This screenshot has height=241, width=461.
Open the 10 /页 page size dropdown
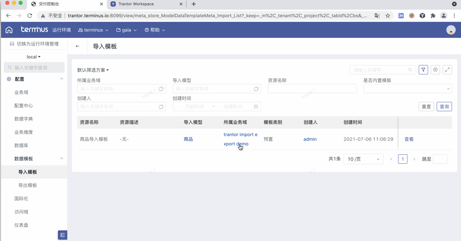pos(363,159)
